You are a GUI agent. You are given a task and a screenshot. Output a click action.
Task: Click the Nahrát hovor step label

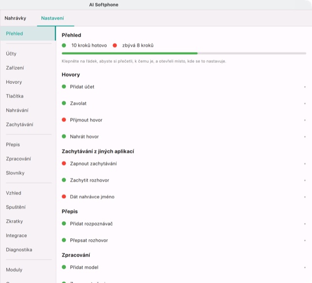point(84,136)
